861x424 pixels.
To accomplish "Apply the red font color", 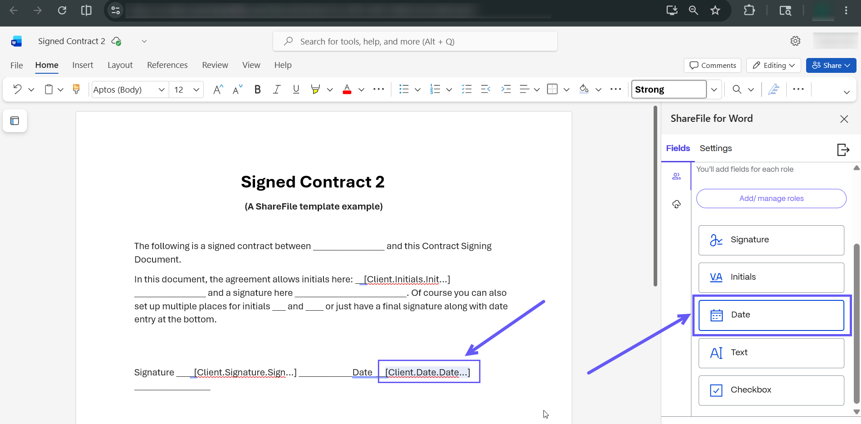I will click(x=347, y=89).
